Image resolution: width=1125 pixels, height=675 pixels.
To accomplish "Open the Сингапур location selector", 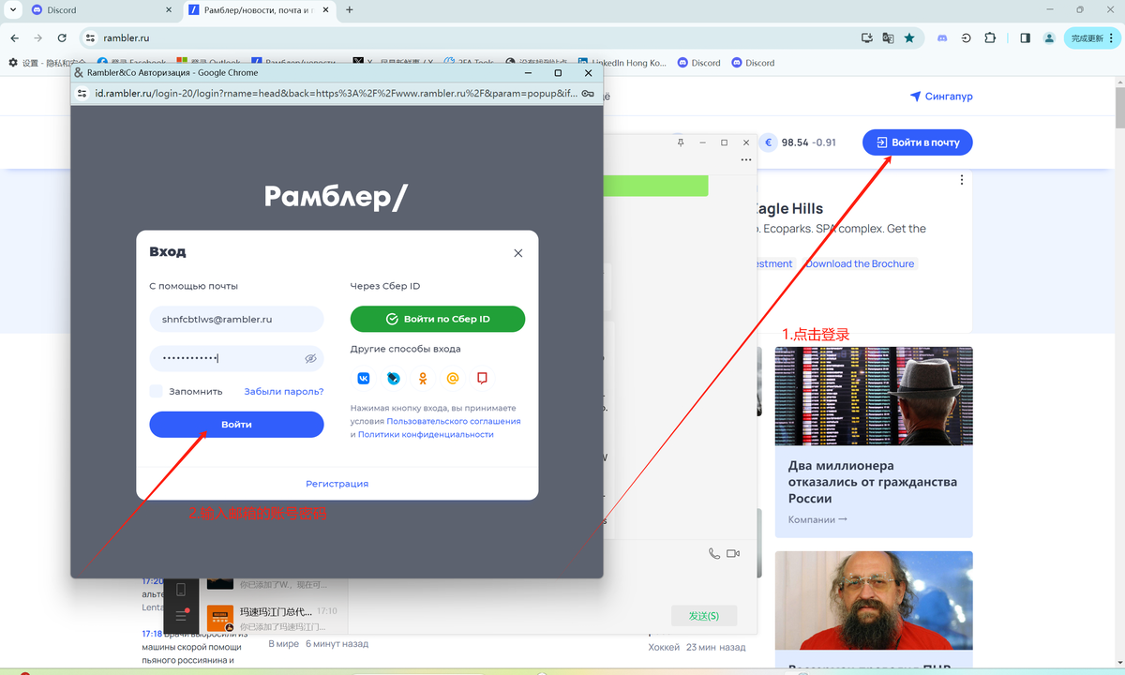I will tap(941, 97).
